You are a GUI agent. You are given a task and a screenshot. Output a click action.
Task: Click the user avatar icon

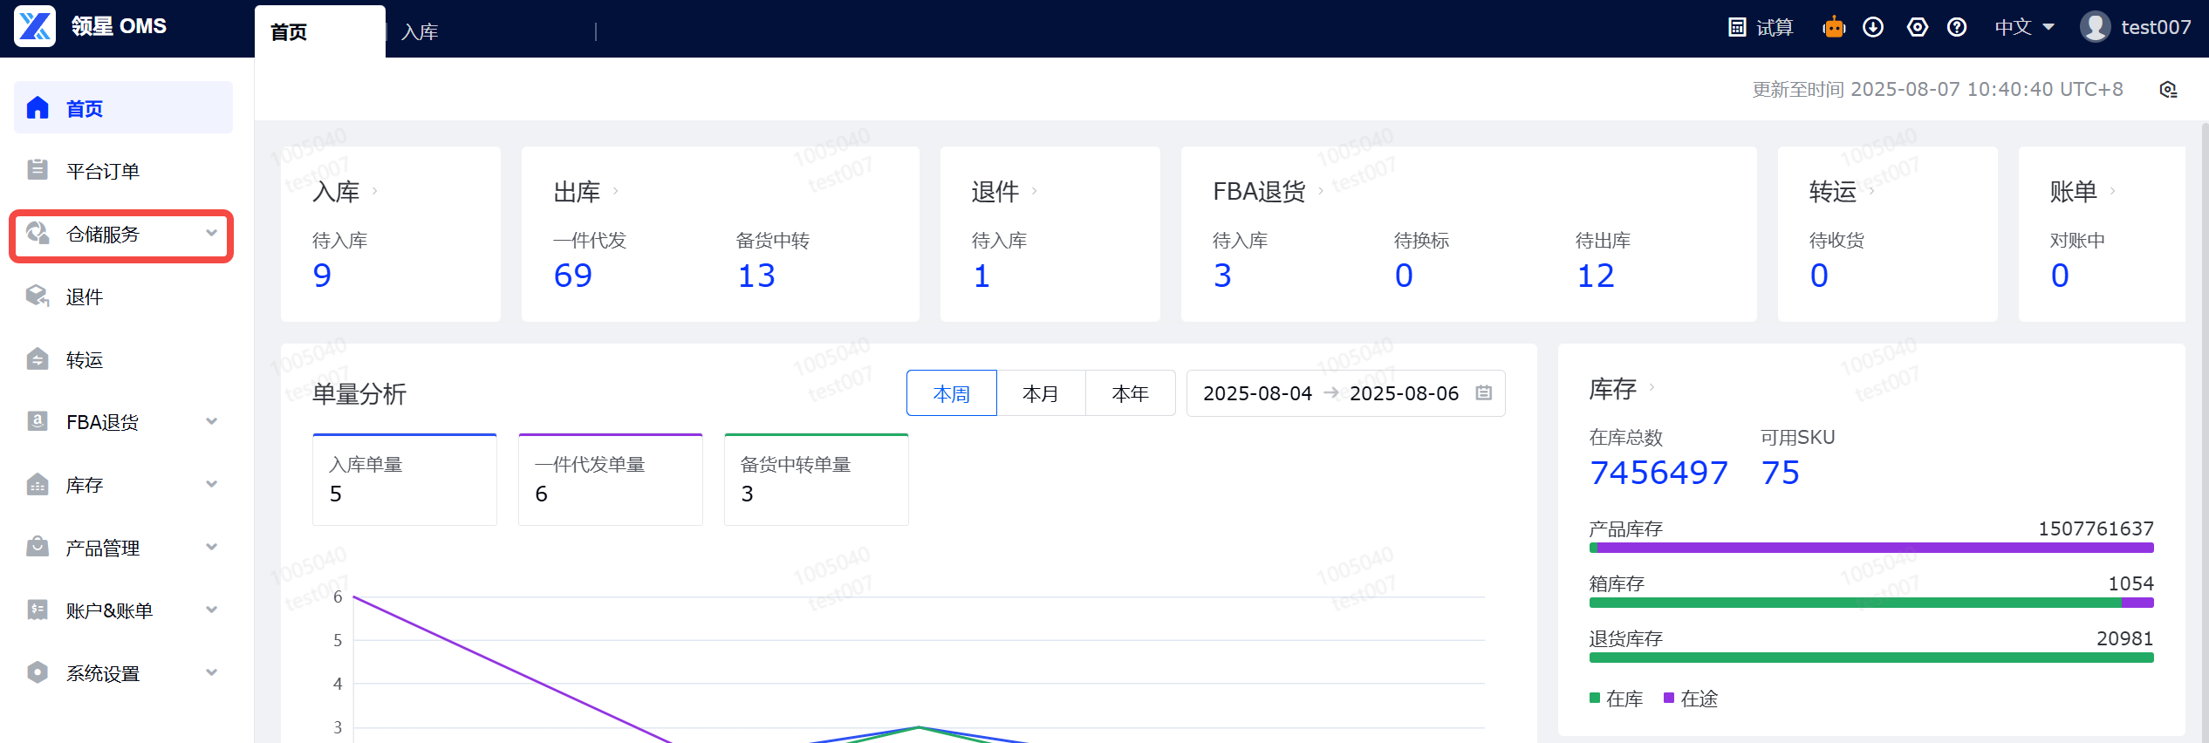[x=2095, y=27]
